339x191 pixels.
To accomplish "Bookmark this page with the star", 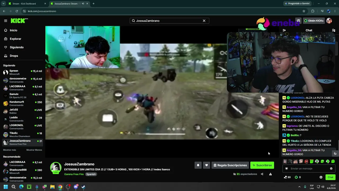I will (304, 11).
